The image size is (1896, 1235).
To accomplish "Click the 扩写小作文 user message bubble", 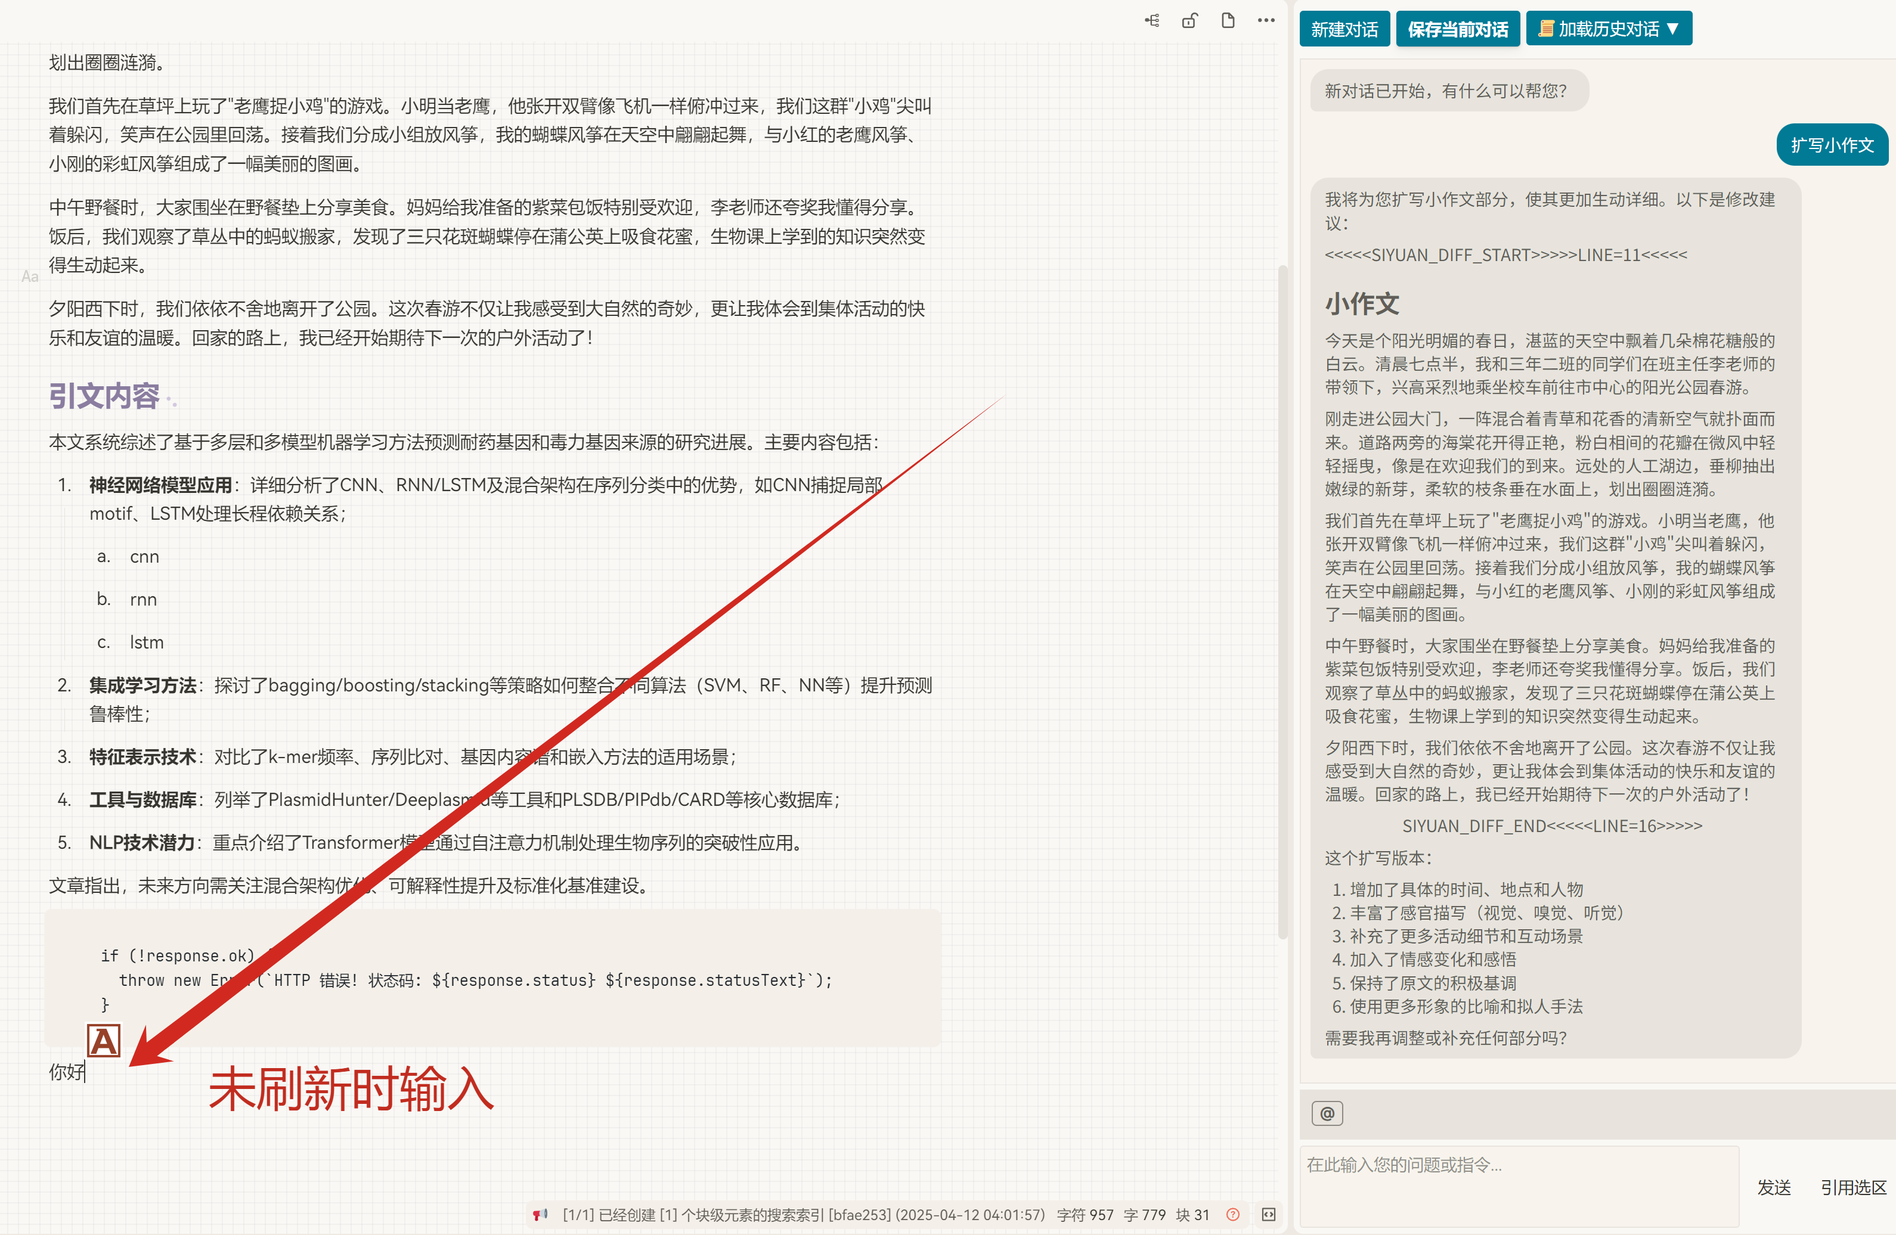I will 1832,145.
